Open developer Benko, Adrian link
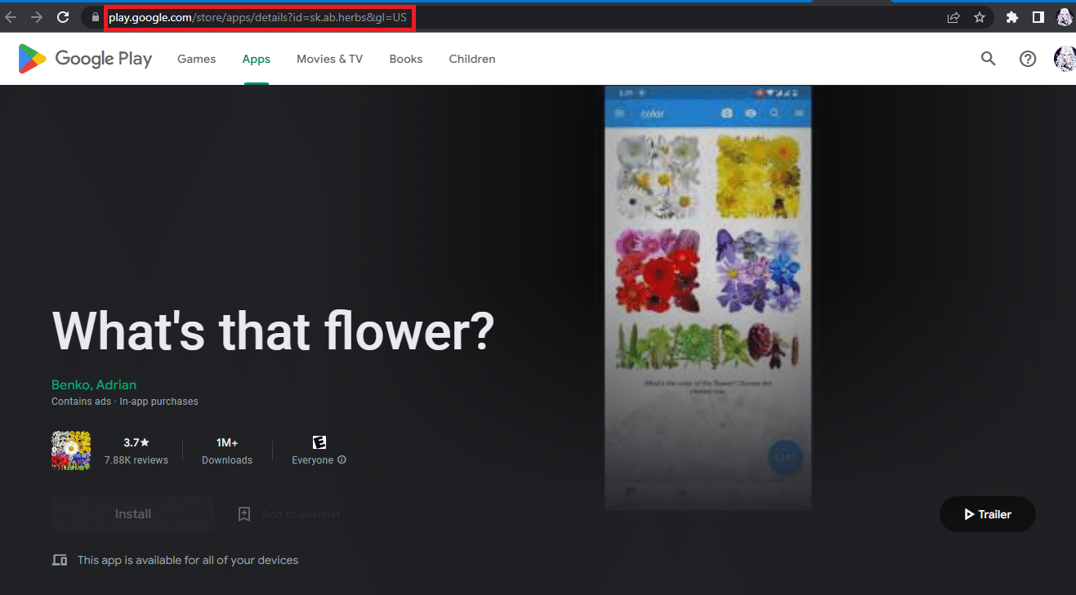 (94, 385)
